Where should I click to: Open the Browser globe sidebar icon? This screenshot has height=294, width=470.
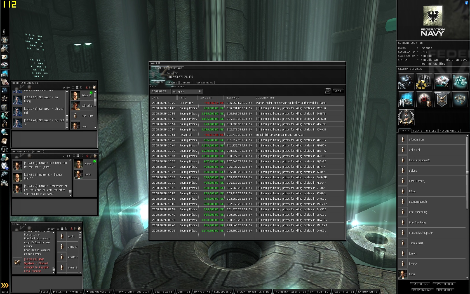click(x=4, y=132)
